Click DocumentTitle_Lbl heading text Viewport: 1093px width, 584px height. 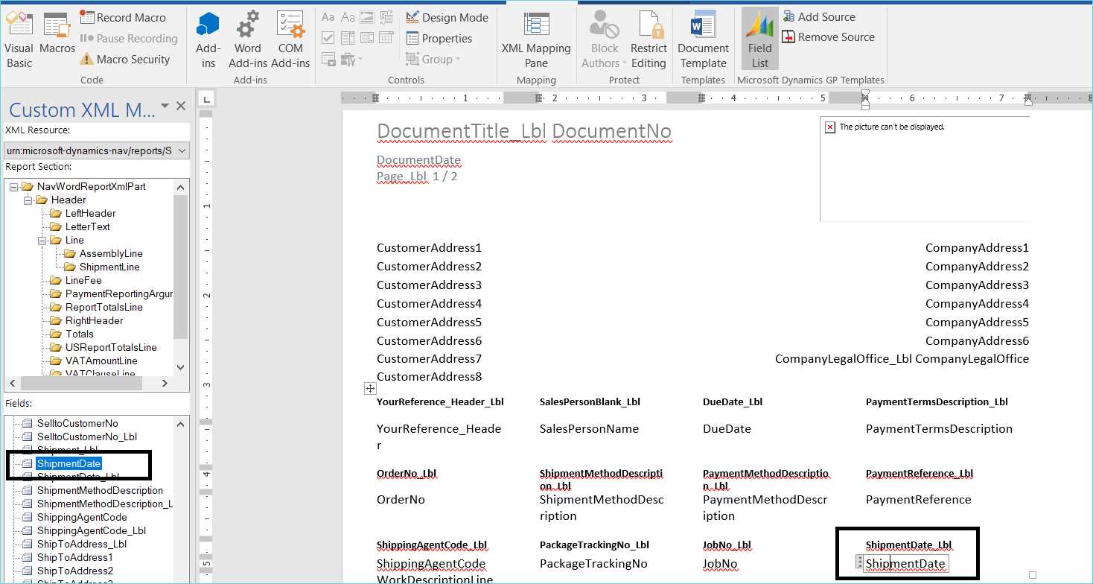(462, 131)
